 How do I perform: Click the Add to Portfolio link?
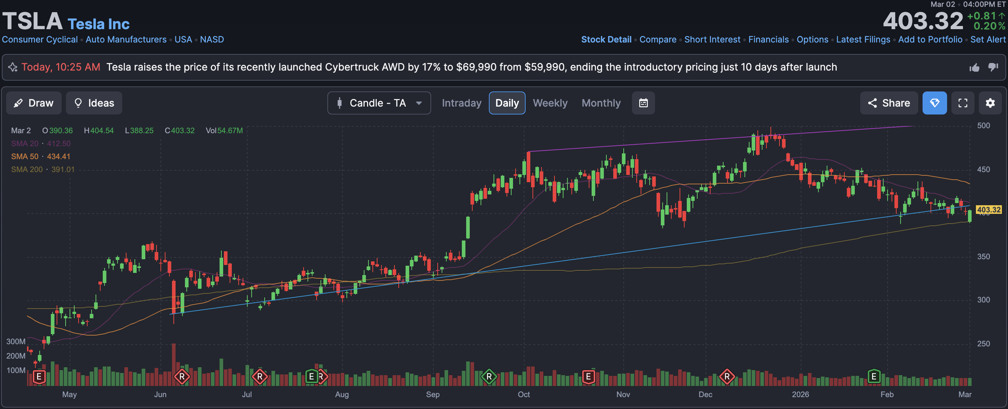point(930,40)
